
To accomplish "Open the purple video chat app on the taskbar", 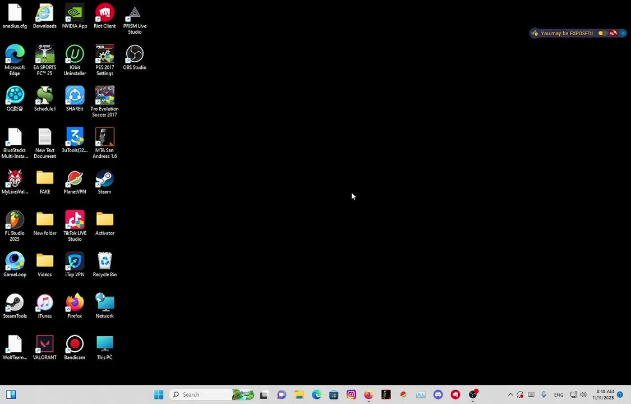I will (x=282, y=395).
